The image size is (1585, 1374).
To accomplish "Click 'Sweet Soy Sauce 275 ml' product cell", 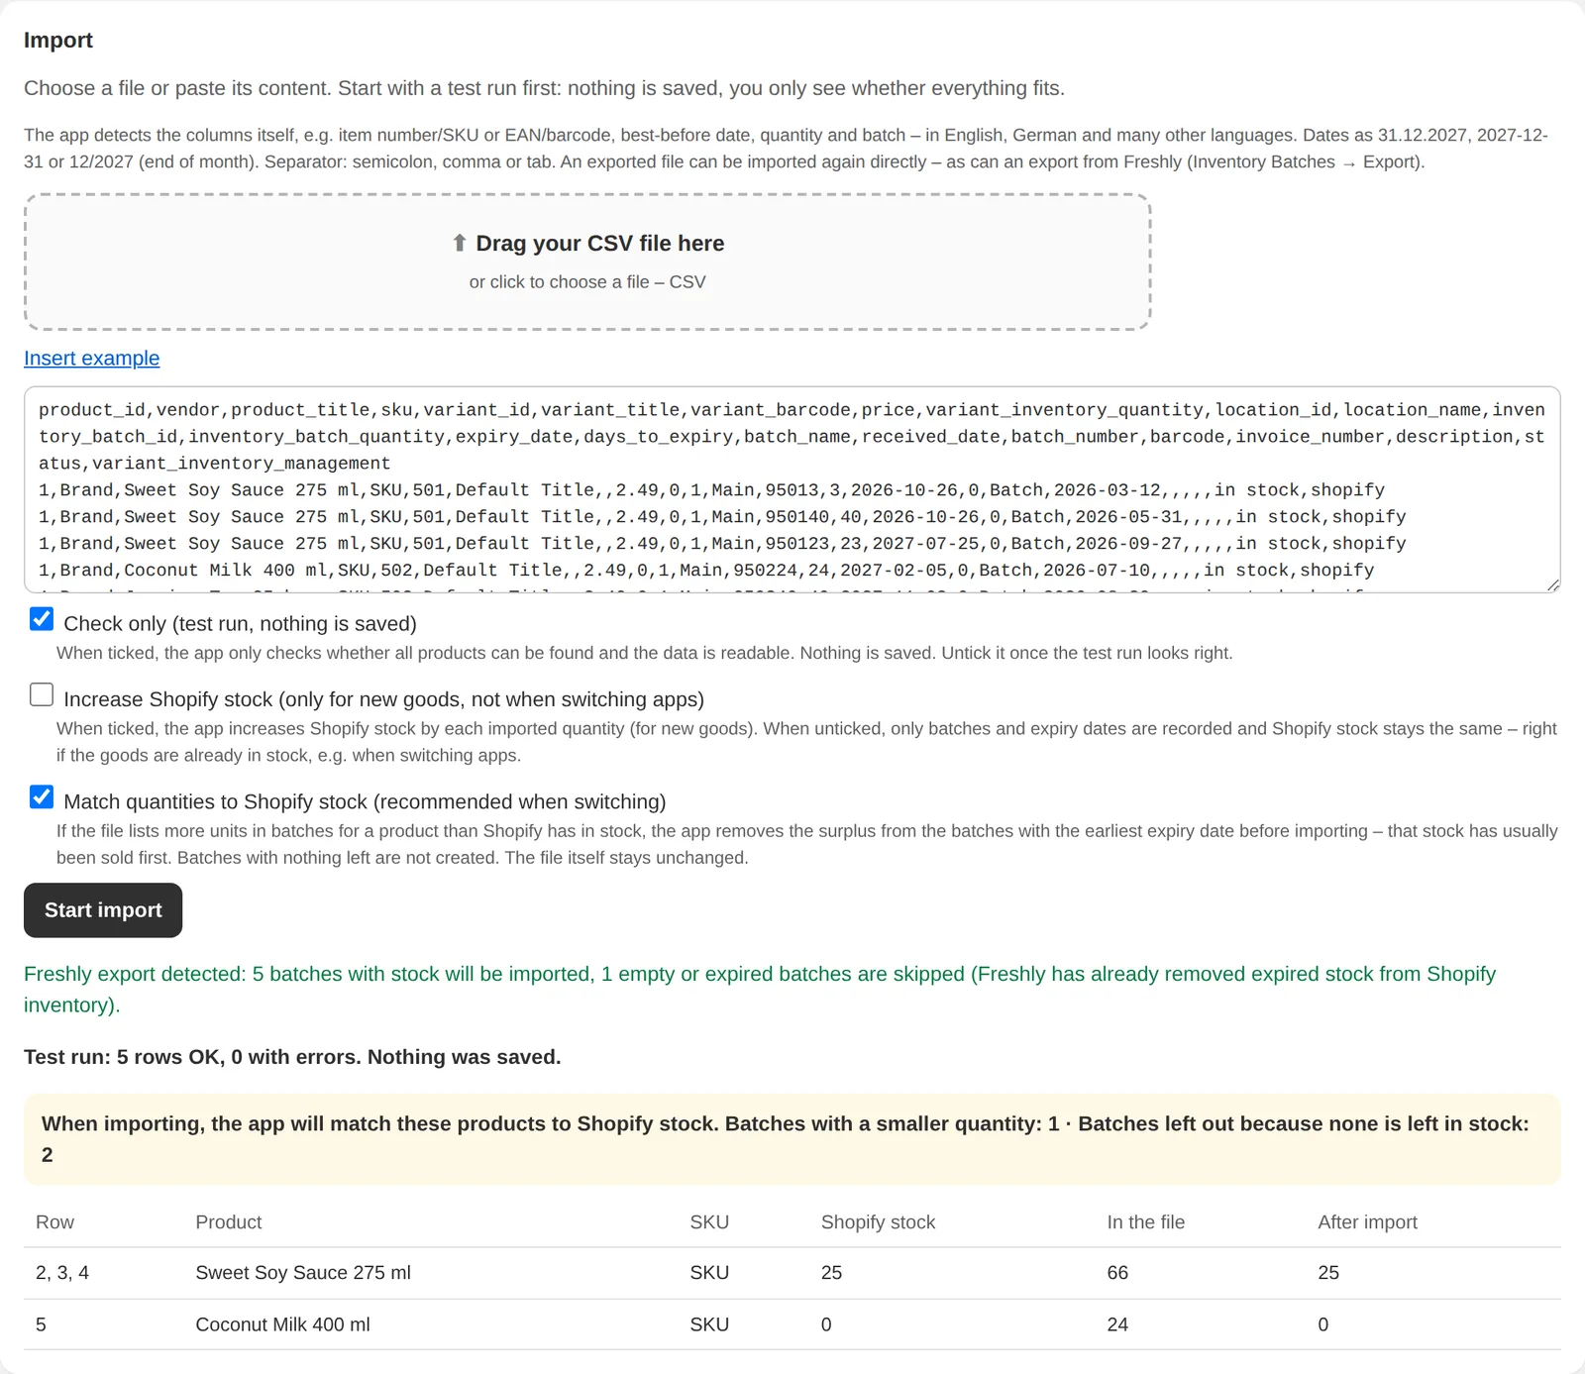I will [303, 1273].
